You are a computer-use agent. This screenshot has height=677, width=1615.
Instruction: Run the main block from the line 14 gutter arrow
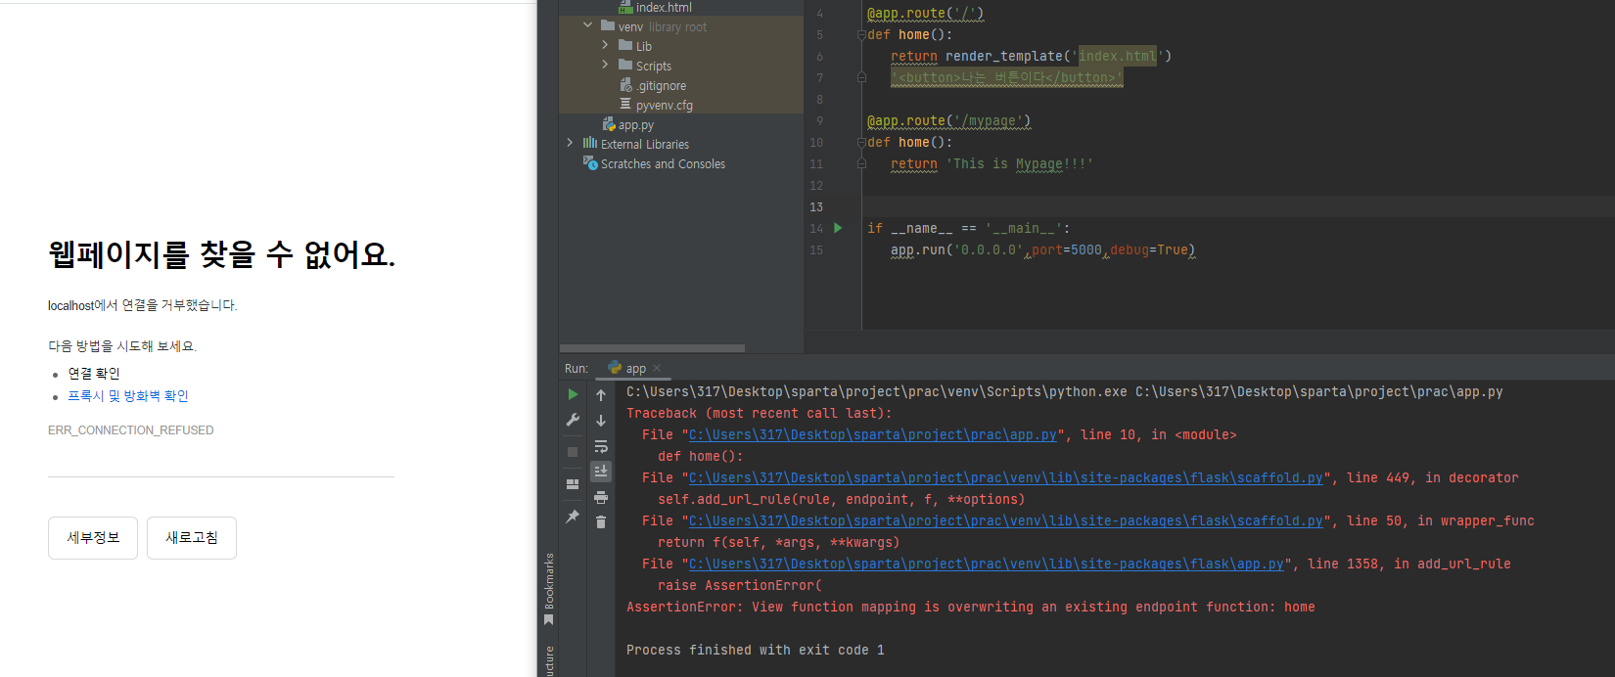(838, 228)
